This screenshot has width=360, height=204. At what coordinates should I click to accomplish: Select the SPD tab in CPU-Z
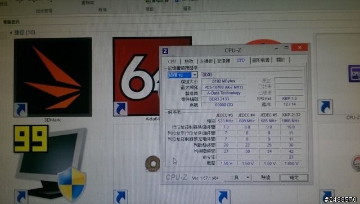241,60
